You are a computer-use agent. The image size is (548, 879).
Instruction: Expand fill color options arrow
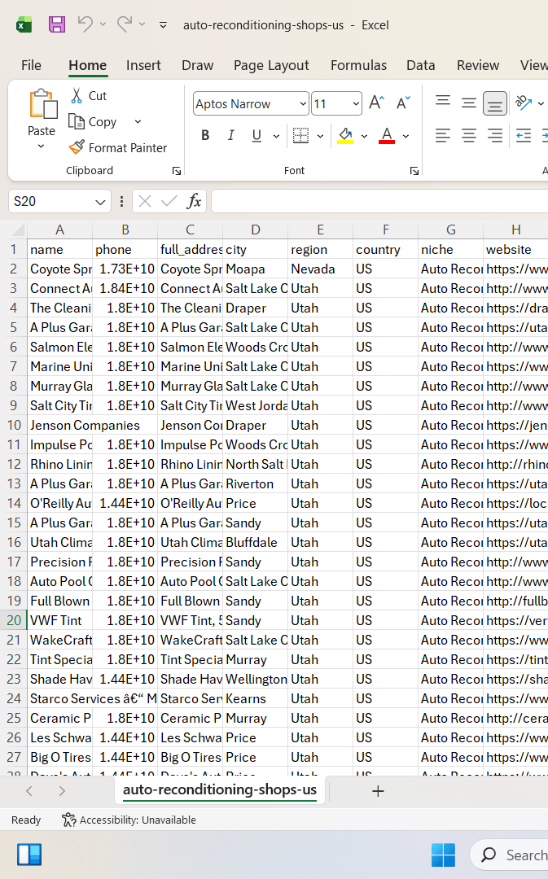tap(364, 136)
